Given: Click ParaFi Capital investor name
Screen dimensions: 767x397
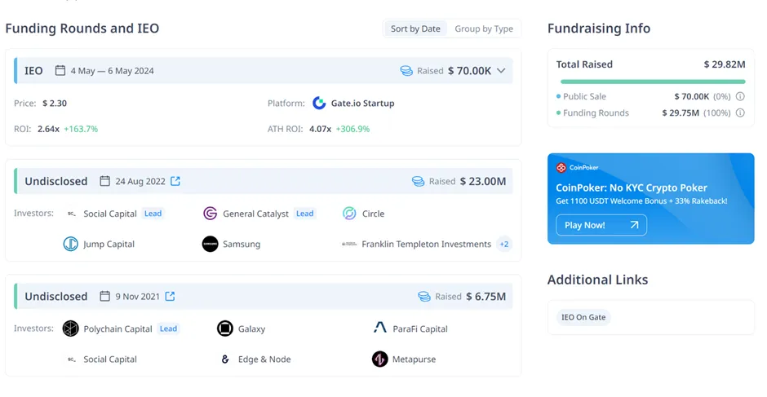Looking at the screenshot, I should pos(419,329).
